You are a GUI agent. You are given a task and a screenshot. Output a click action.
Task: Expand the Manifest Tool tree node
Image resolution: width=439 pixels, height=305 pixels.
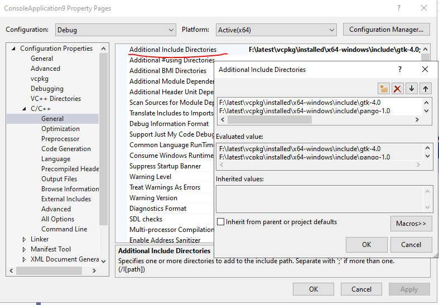pyautogui.click(x=24, y=249)
